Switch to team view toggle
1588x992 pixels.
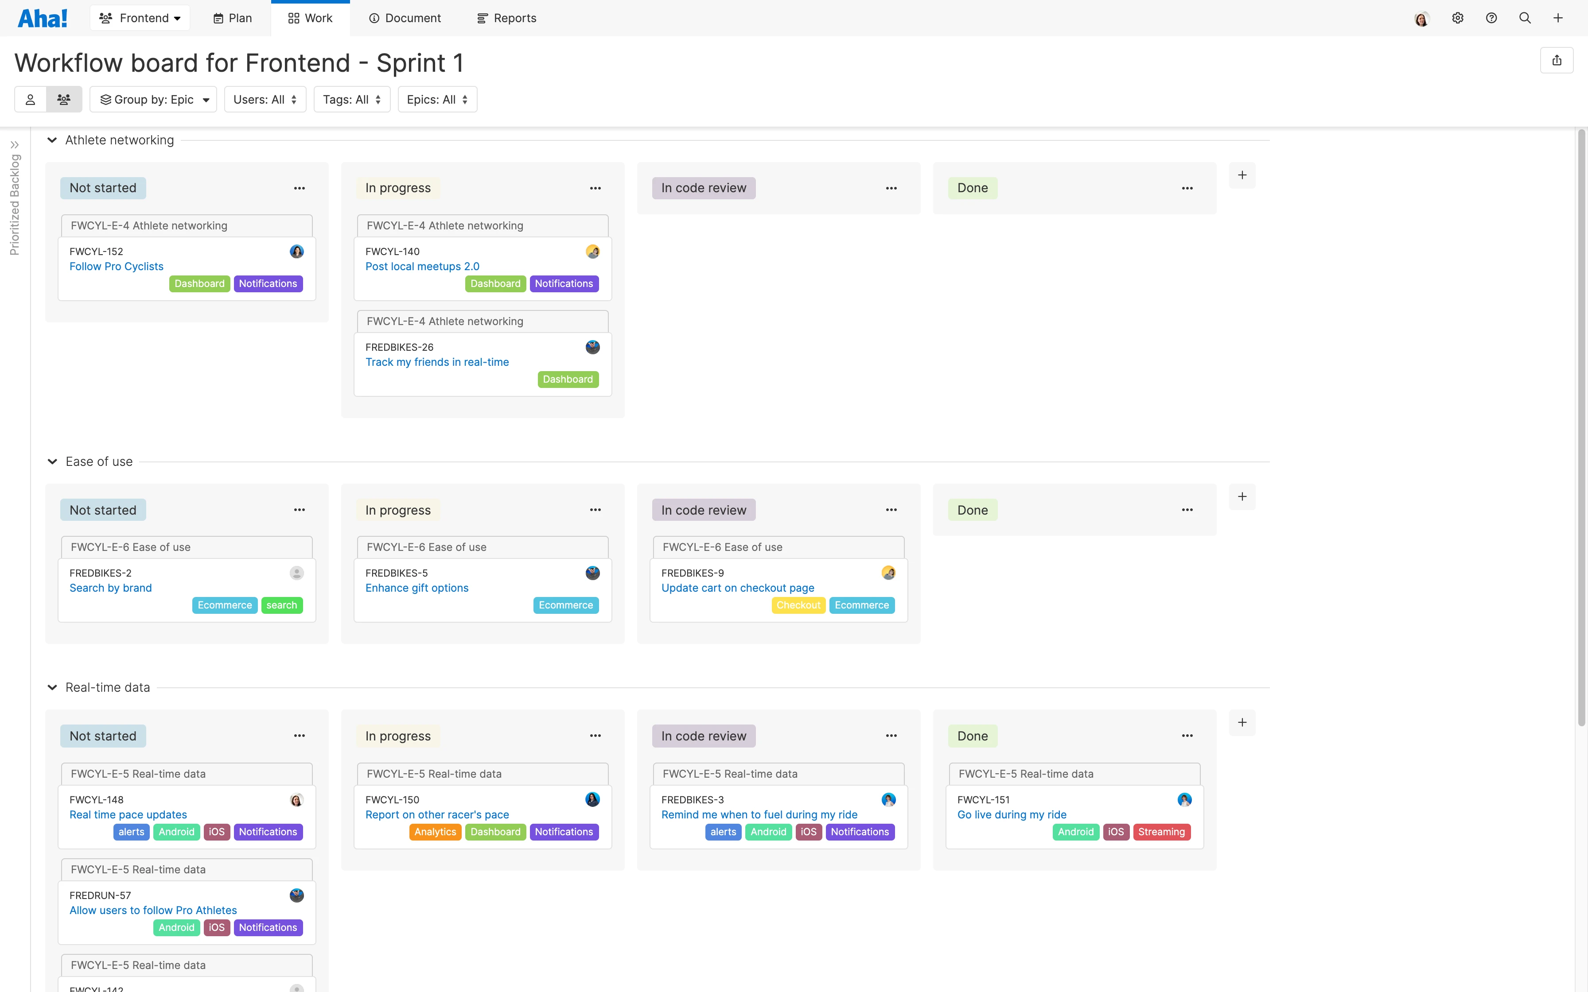64,100
